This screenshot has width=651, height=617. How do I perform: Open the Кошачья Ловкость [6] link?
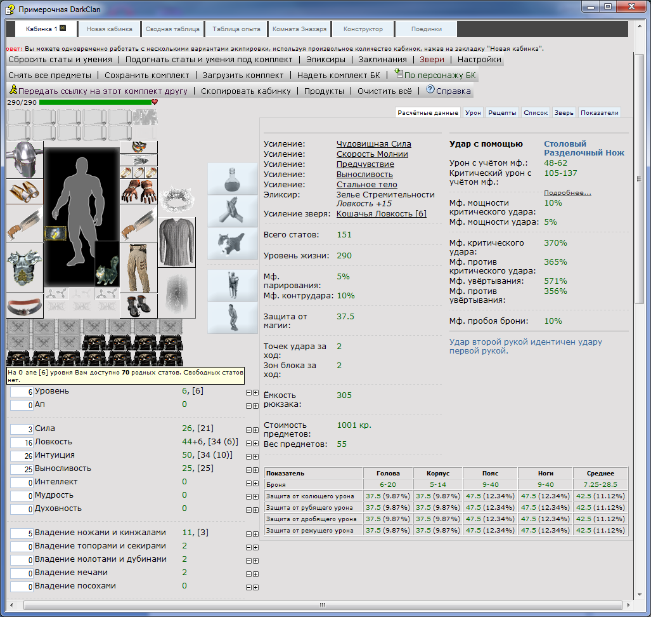point(381,214)
